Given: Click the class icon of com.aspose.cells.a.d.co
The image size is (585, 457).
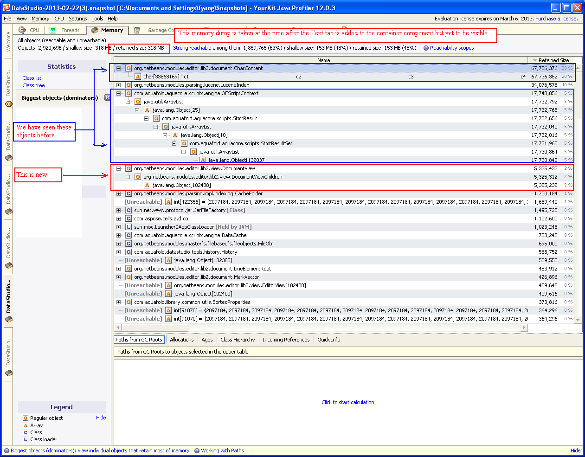Looking at the screenshot, I should click(129, 219).
